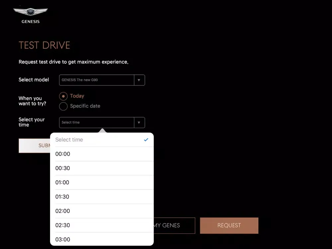Click the blue checkmark in time list
The image size is (332, 249).
[146, 140]
